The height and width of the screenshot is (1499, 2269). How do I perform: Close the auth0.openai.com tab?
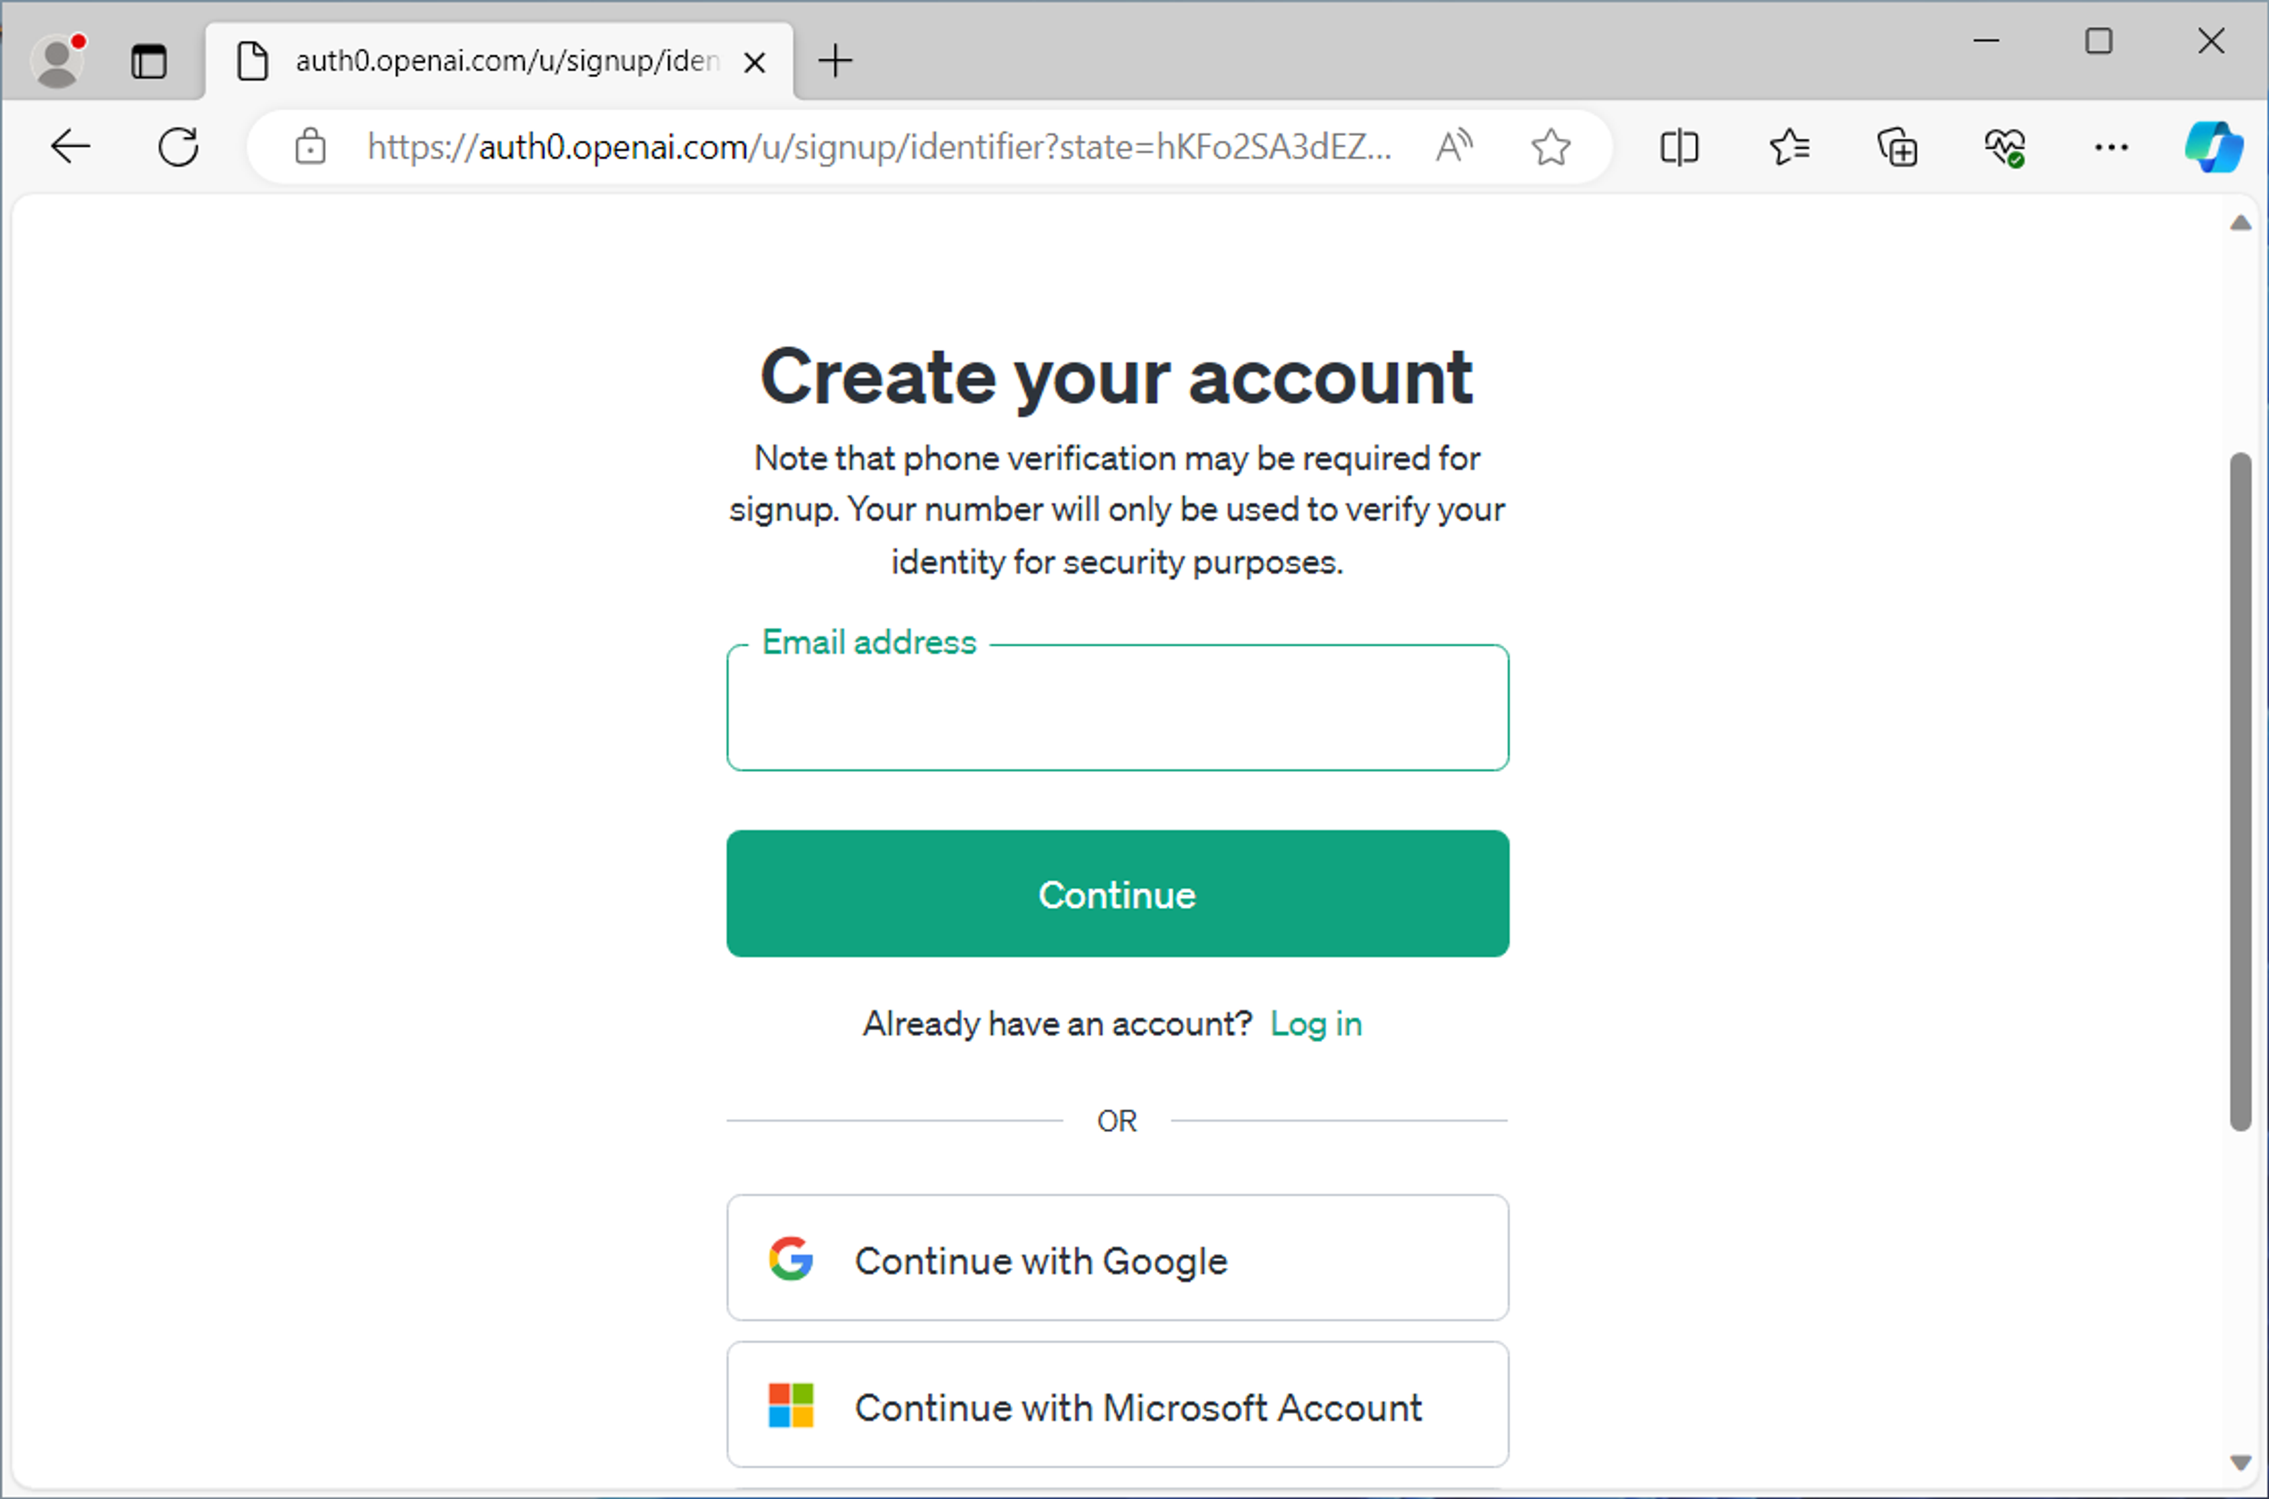tap(755, 63)
